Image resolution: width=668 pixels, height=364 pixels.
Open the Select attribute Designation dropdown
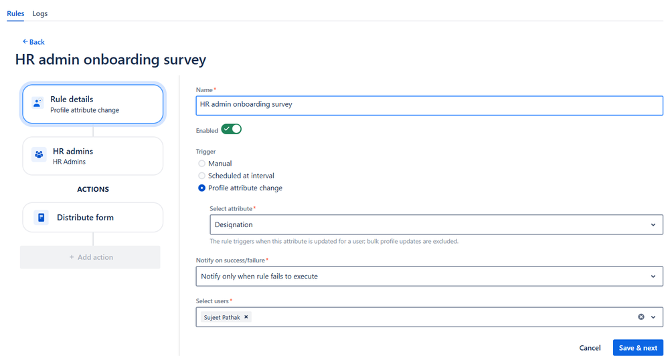click(436, 225)
